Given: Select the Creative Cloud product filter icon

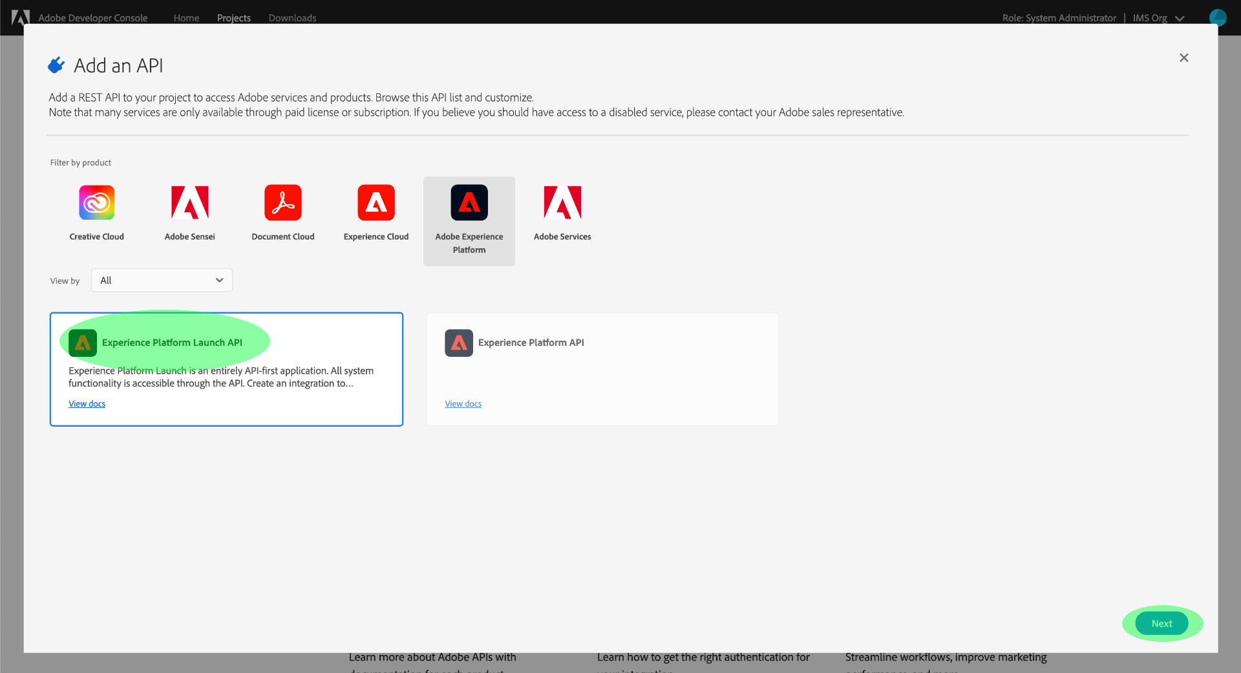Looking at the screenshot, I should pyautogui.click(x=97, y=202).
